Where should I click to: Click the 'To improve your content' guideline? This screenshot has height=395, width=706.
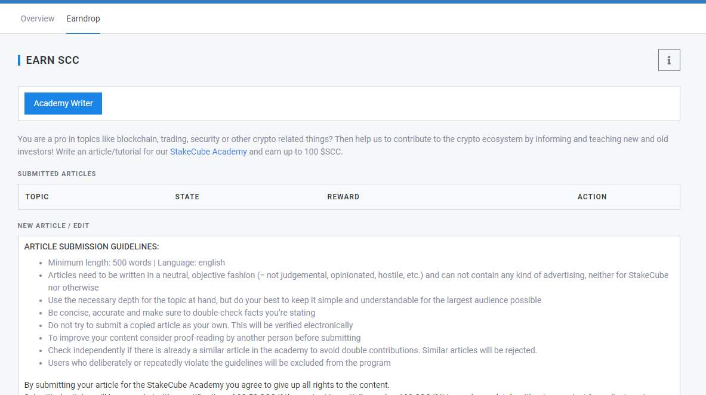pos(205,338)
